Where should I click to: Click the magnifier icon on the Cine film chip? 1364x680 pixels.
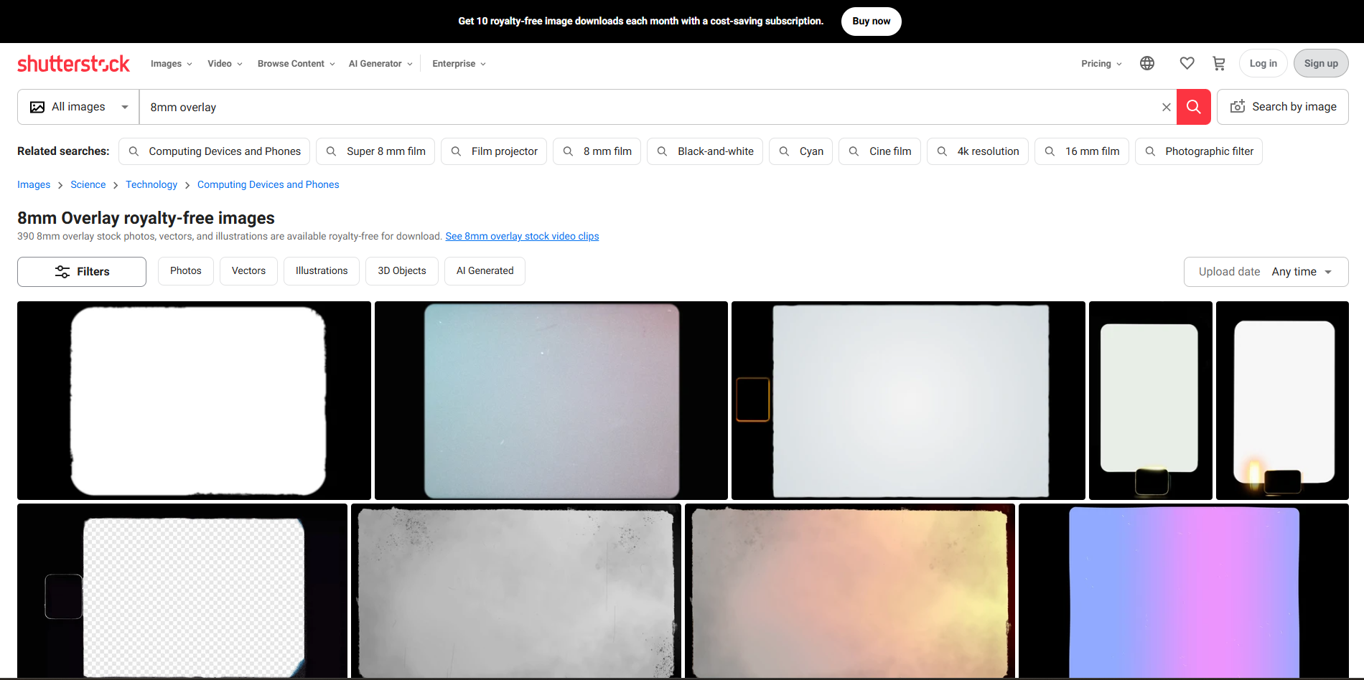tap(854, 151)
